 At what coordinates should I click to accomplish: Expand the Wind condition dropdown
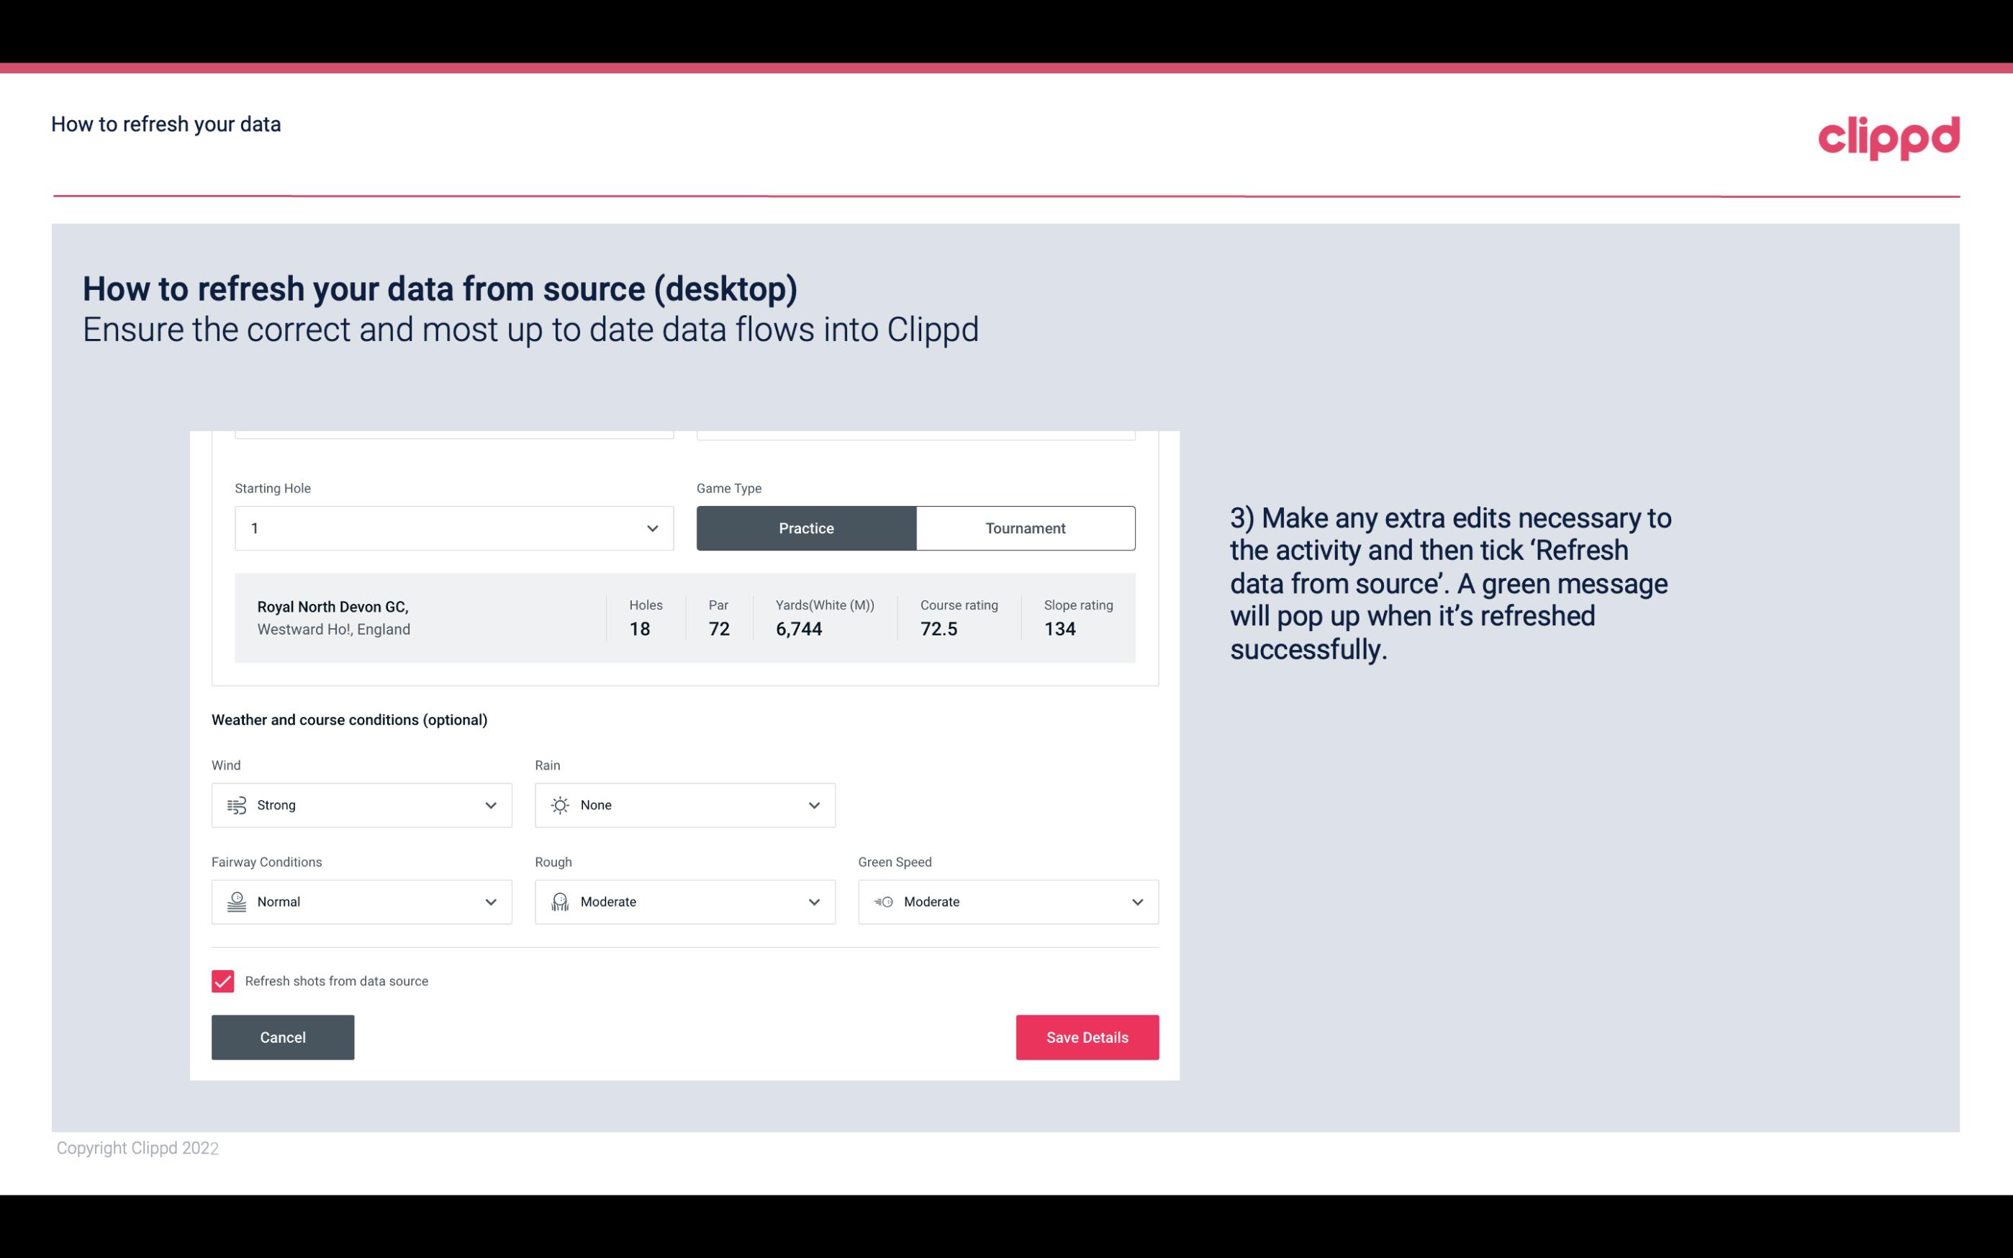490,805
